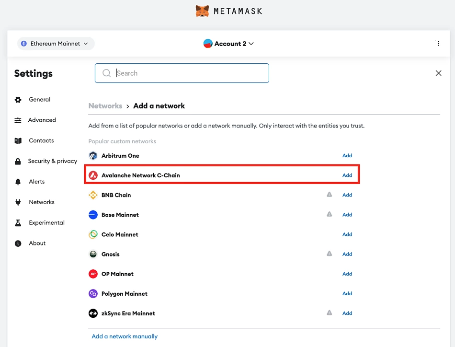
Task: Expand the Account 2 selector
Action: click(x=228, y=44)
